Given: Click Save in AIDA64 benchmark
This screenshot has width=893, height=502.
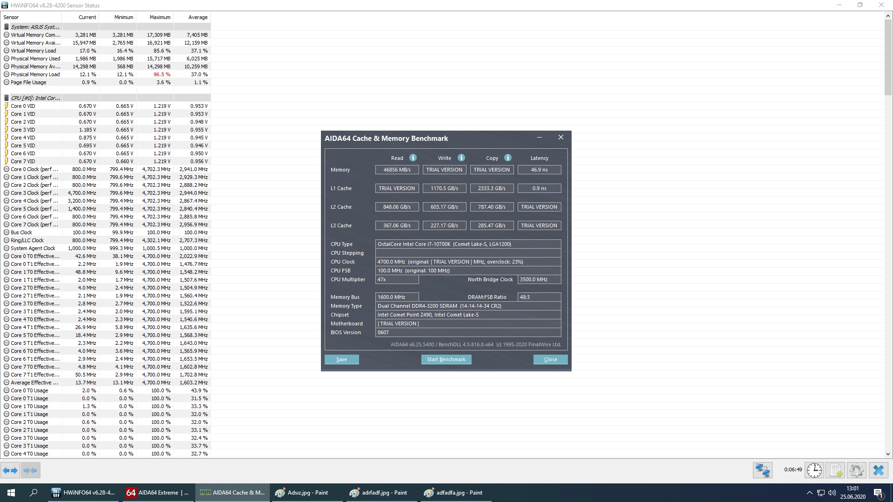Looking at the screenshot, I should pyautogui.click(x=341, y=359).
